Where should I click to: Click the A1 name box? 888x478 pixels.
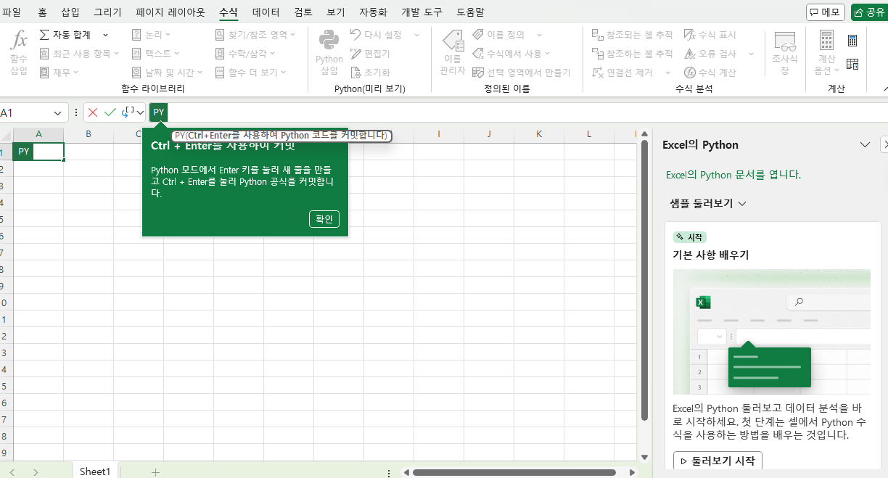(25, 113)
